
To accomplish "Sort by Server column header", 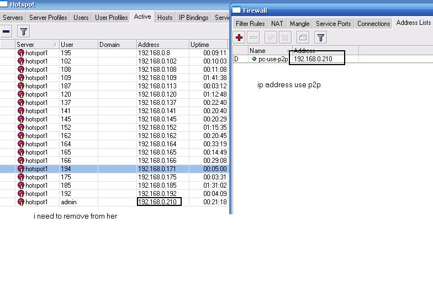I will coord(38,44).
